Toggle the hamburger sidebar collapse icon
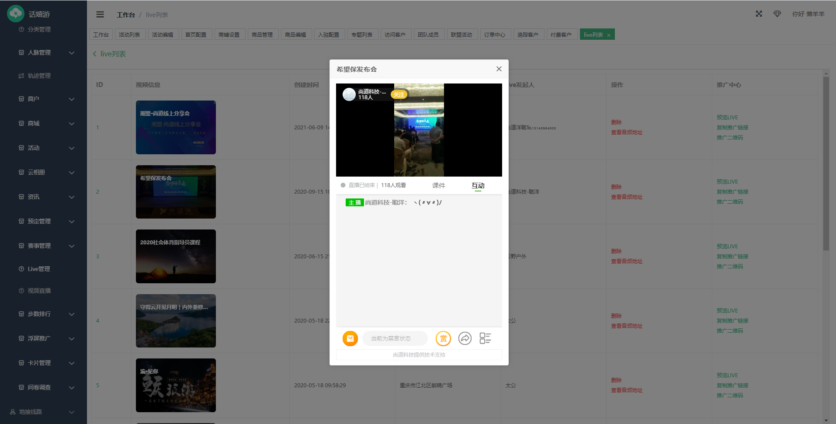 100,14
